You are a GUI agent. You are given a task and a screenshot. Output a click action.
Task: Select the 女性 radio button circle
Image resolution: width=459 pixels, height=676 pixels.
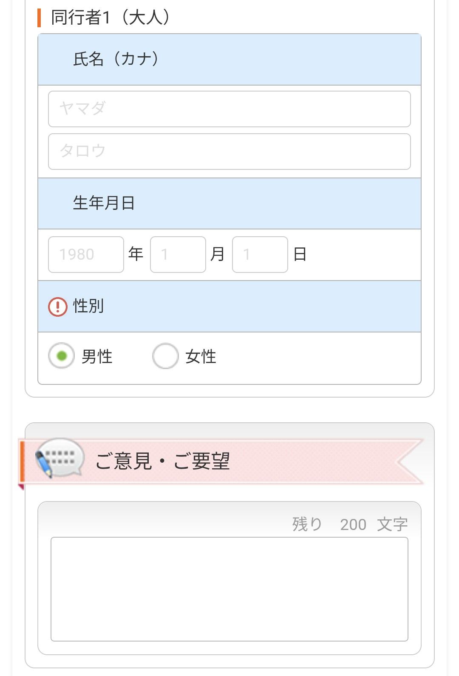[x=165, y=356]
